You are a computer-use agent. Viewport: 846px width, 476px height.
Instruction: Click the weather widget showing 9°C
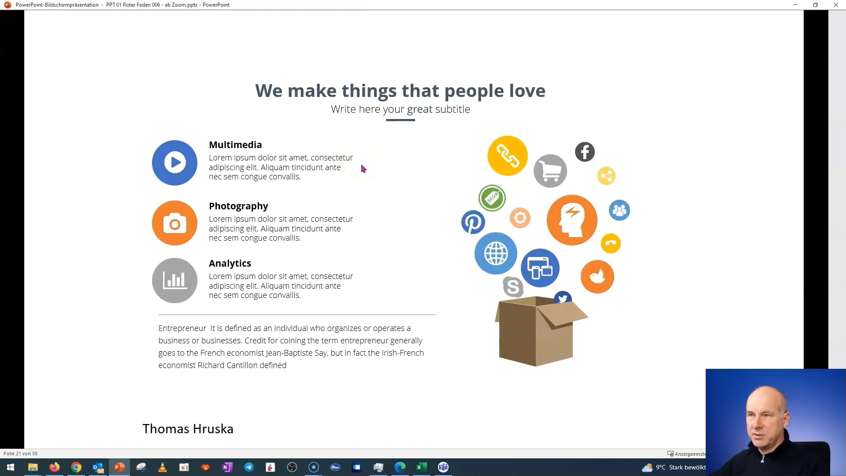(673, 467)
